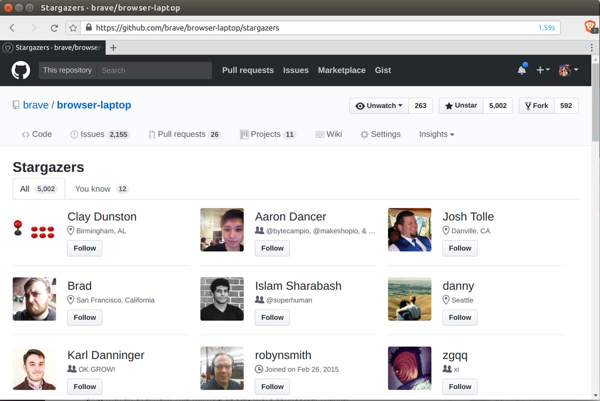This screenshot has height=401, width=600.
Task: Follow Karl Danninger
Action: click(85, 386)
